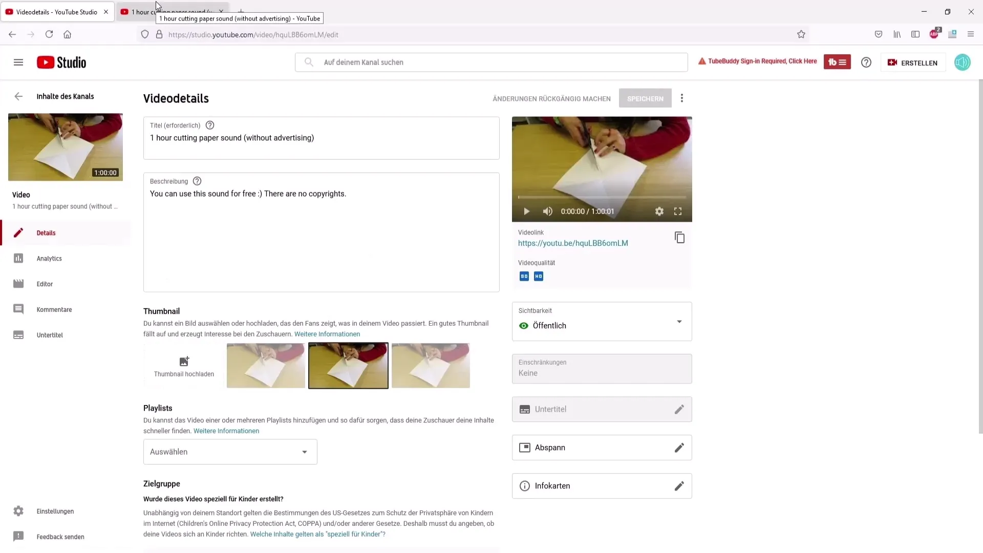This screenshot has height=553, width=983.
Task: Click the Einstellungen sidebar menu item
Action: (x=55, y=511)
